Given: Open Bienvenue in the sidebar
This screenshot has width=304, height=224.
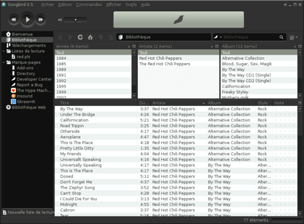Looking at the screenshot, I should pyautogui.click(x=27, y=34).
